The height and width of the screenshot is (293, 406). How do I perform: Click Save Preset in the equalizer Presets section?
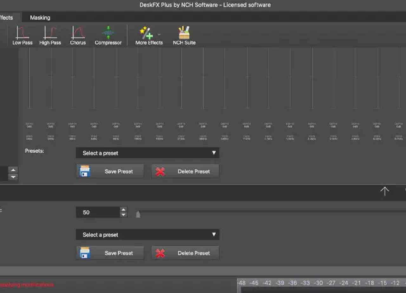(110, 171)
